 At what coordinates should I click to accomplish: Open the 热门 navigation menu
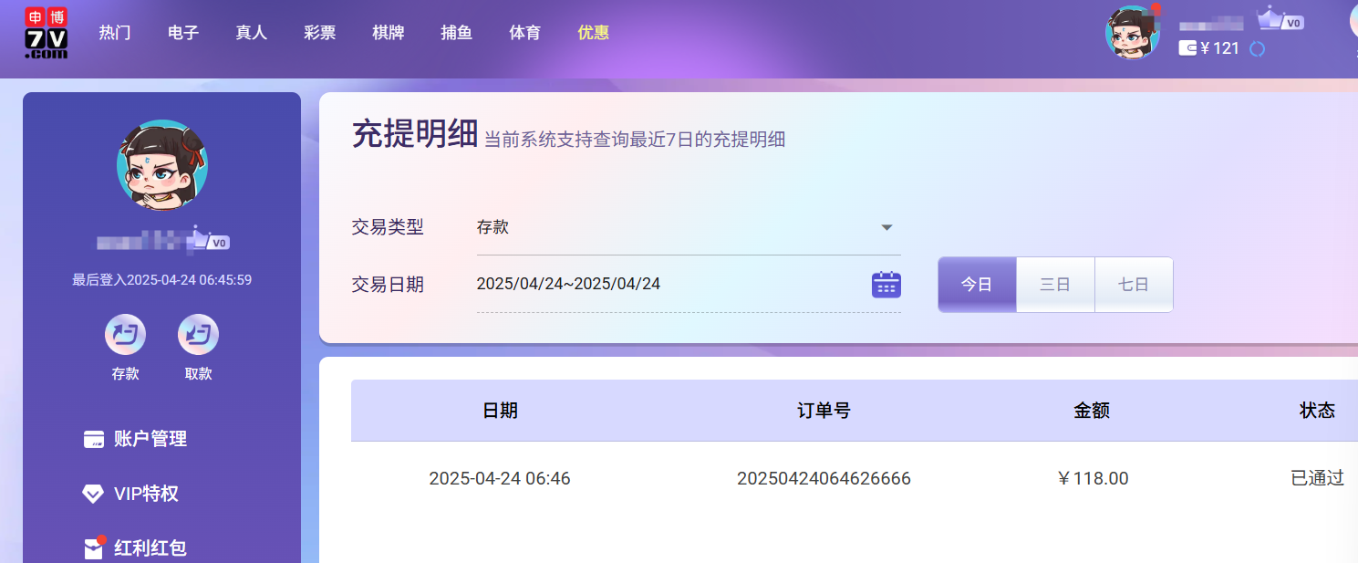point(115,33)
